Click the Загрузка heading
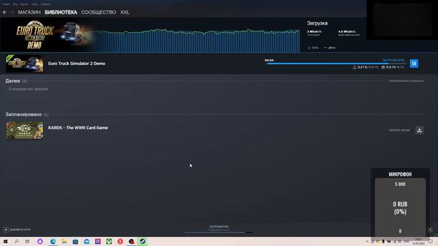438x246 pixels. [x=318, y=23]
